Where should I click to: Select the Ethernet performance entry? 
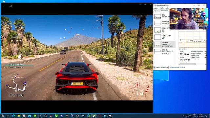(164, 44)
